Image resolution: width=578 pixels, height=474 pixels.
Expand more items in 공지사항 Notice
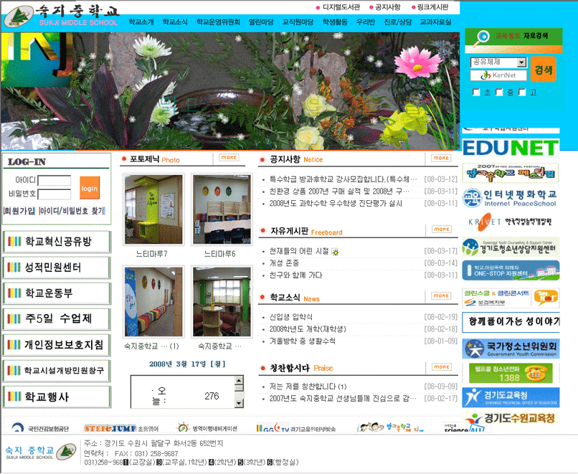[x=441, y=158]
